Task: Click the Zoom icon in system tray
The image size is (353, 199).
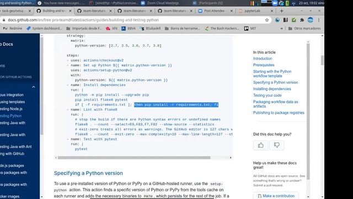Action: (275, 3)
